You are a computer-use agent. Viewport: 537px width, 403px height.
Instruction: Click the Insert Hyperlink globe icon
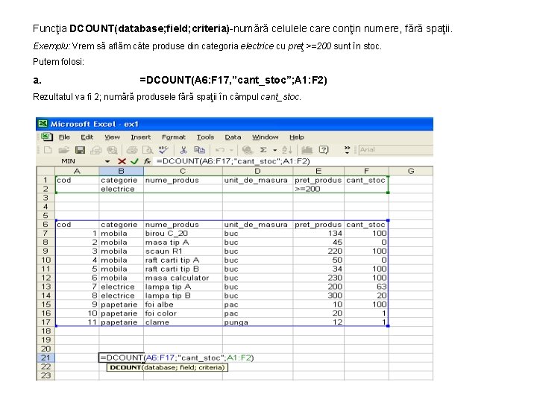click(x=247, y=150)
